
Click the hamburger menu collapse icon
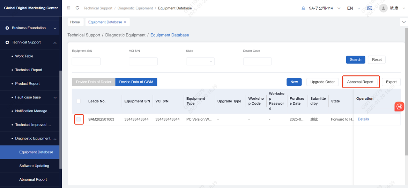[x=68, y=8]
